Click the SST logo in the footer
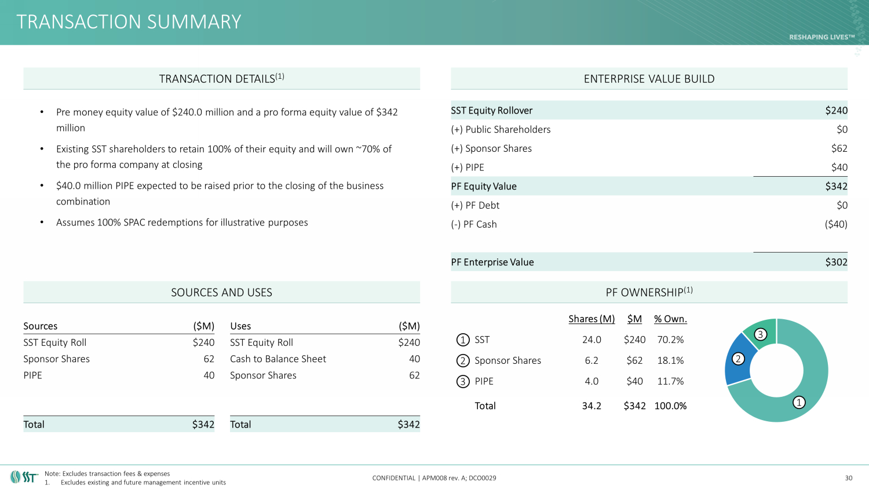This screenshot has height=489, width=869. pos(24,477)
